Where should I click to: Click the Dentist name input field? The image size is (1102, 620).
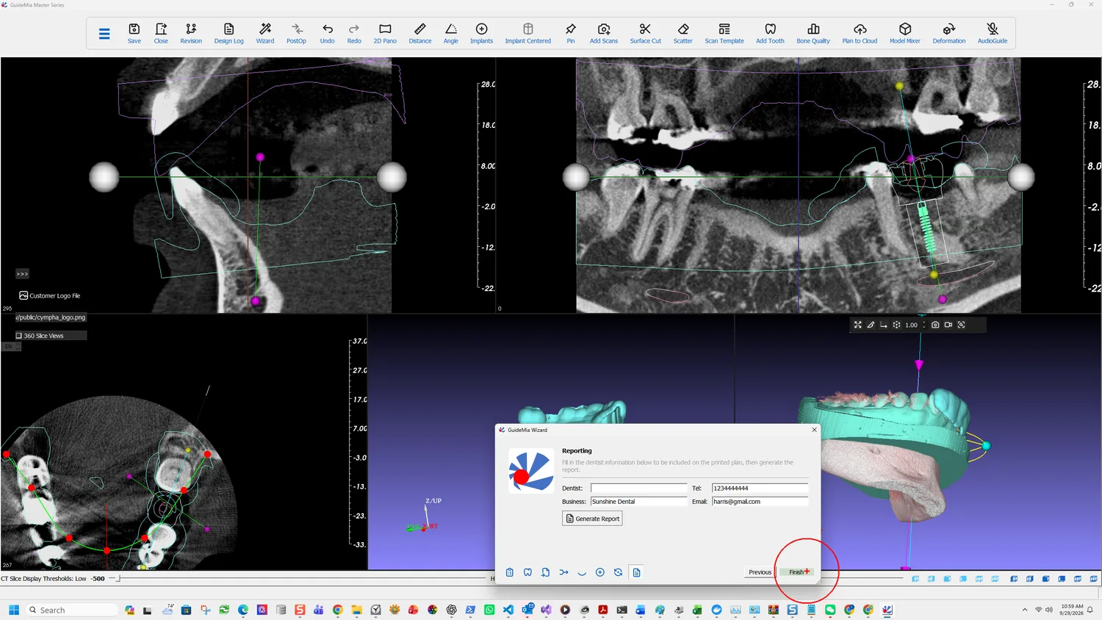(x=638, y=488)
